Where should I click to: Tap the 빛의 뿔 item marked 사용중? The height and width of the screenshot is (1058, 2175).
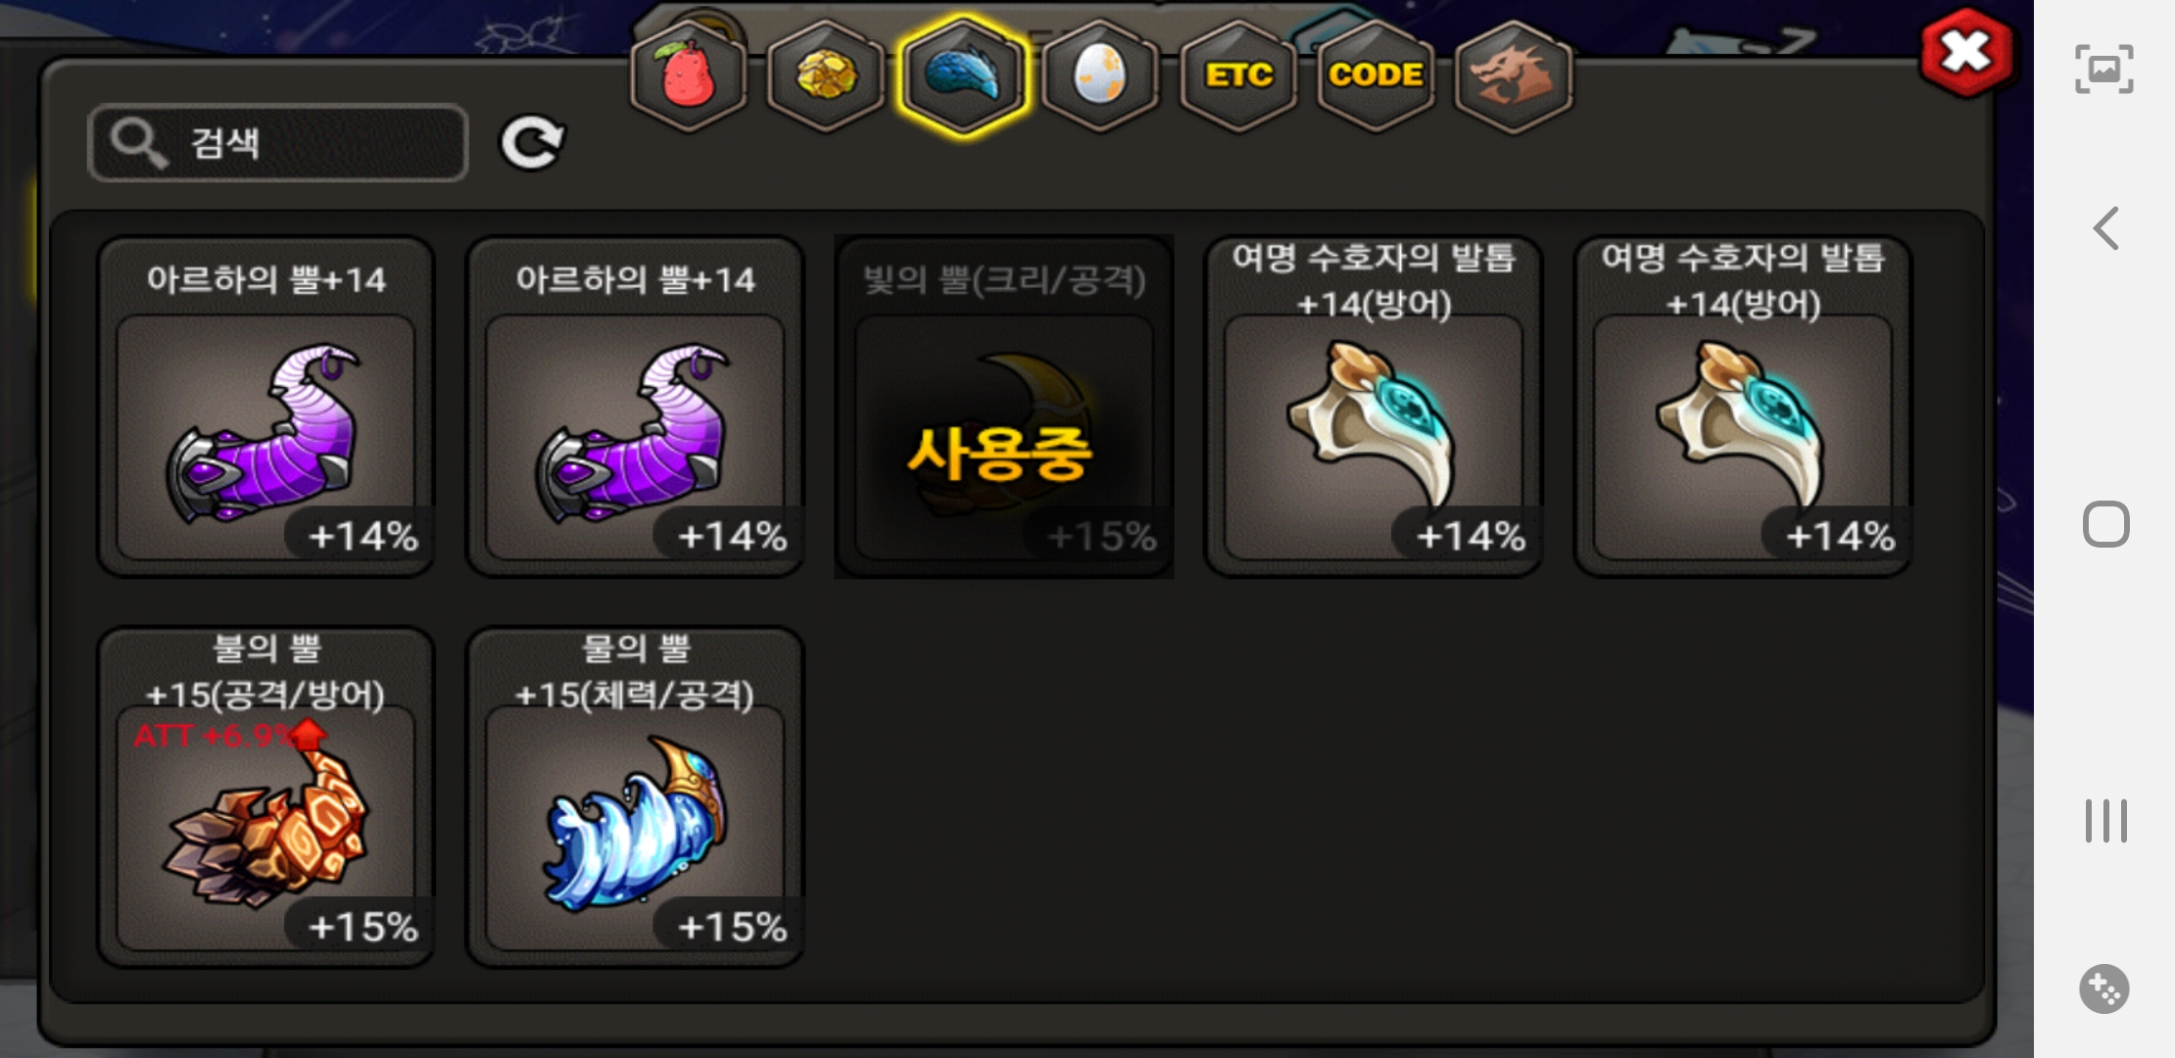pos(1004,407)
